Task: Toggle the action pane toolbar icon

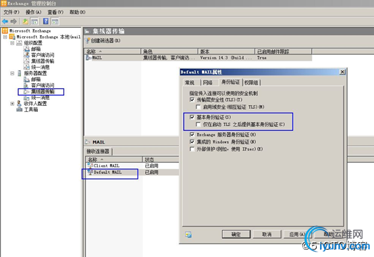Action: (55, 22)
